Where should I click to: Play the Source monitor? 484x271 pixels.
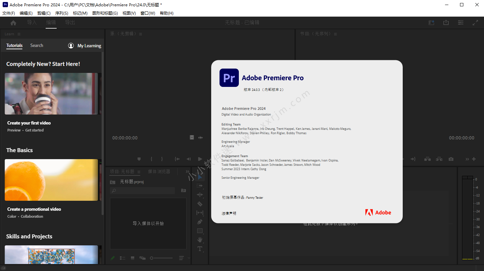(x=200, y=159)
